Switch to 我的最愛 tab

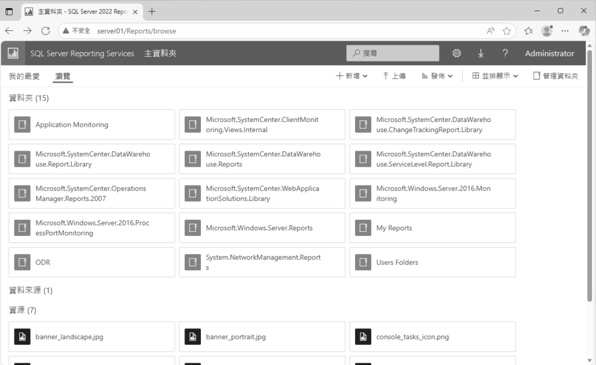24,76
